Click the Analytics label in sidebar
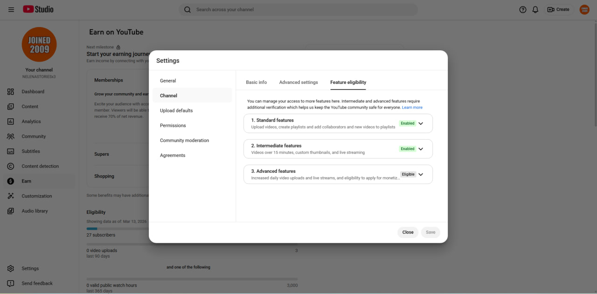The height and width of the screenshot is (294, 597). (31, 122)
